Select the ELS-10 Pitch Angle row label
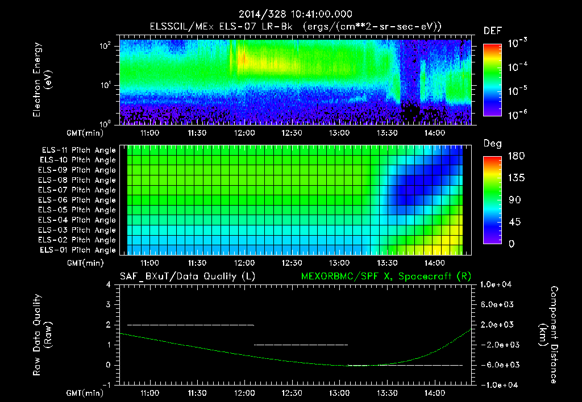Screen dimensions: 582x402 78,160
